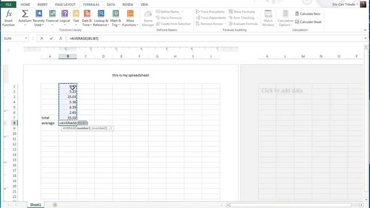
Task: Expand the Name Box dropdown
Action: [26, 38]
